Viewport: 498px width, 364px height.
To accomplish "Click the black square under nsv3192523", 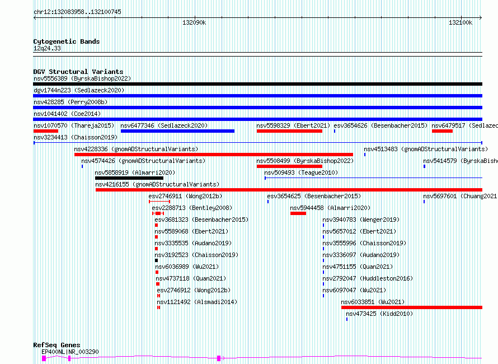I will pos(156,260).
